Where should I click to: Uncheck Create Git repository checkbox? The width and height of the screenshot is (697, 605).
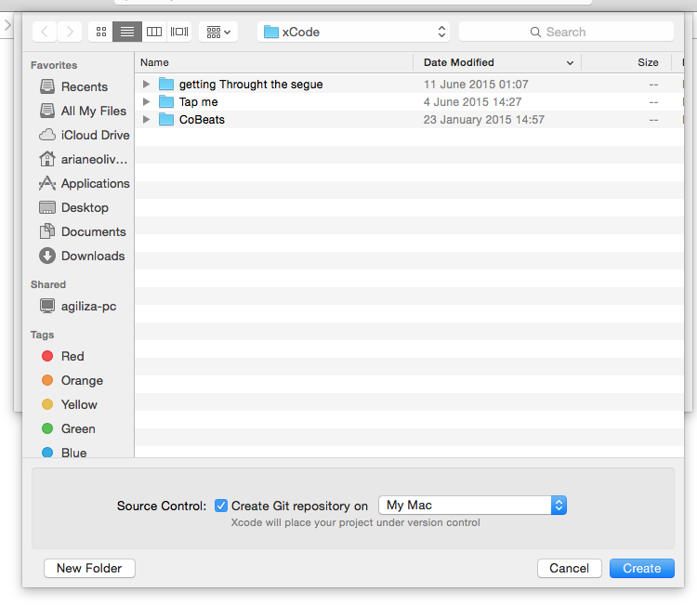[221, 506]
